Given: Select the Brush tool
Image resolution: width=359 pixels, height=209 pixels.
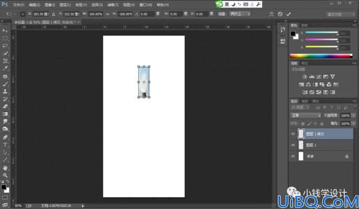Looking at the screenshot, I should (x=5, y=84).
